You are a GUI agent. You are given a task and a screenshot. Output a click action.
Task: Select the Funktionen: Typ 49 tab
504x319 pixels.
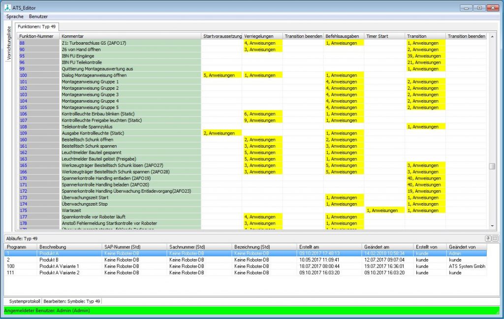point(37,27)
